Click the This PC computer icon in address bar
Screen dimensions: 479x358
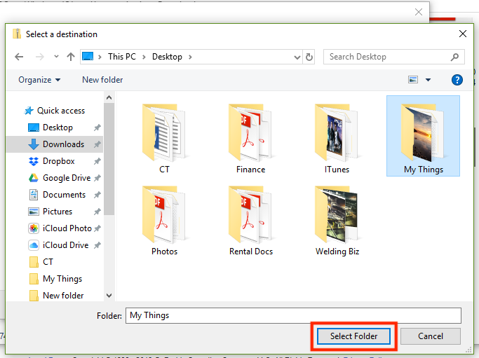coord(88,57)
